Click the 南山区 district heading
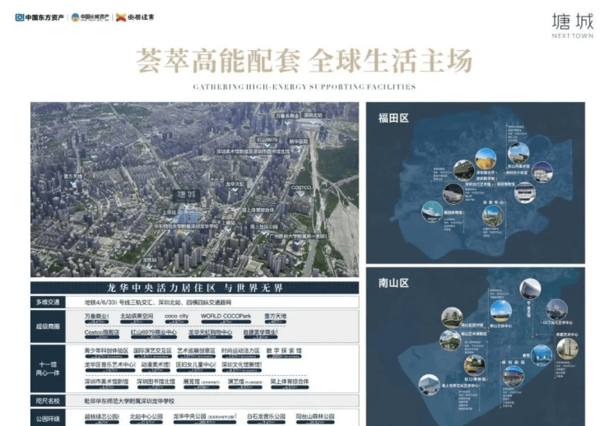 coord(393,282)
